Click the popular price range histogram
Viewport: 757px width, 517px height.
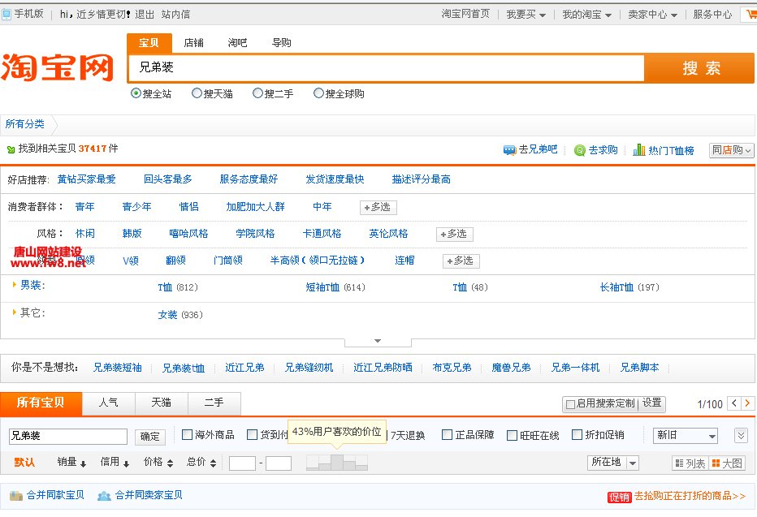(x=336, y=462)
